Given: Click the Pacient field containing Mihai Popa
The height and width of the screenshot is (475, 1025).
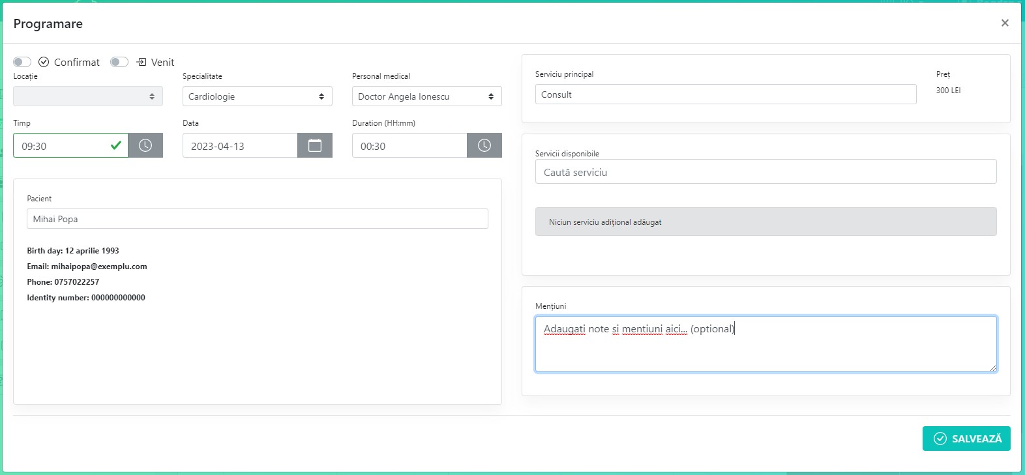Looking at the screenshot, I should pyautogui.click(x=257, y=219).
